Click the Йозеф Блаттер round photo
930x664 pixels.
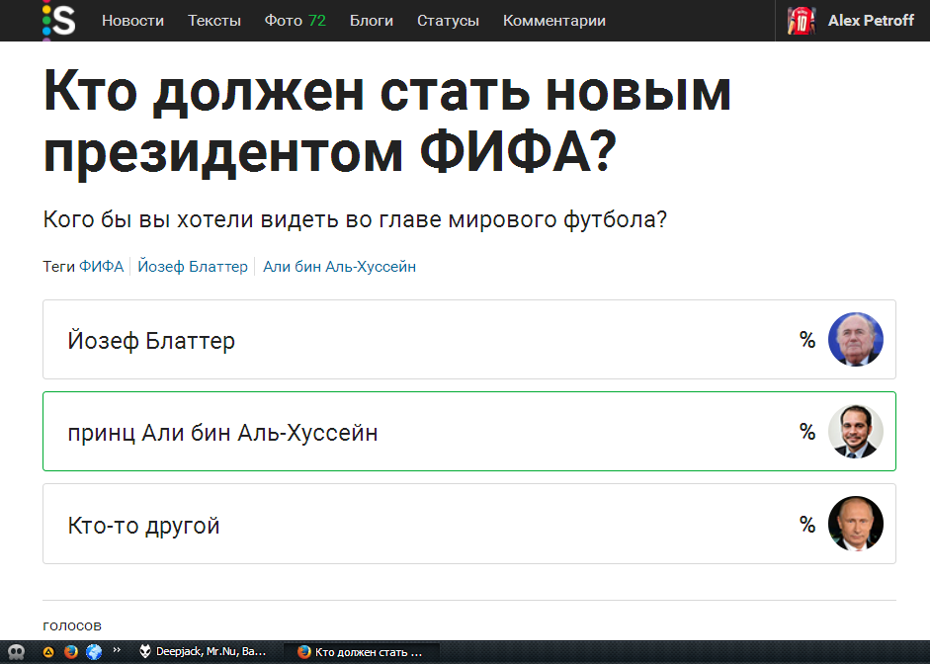tap(855, 340)
